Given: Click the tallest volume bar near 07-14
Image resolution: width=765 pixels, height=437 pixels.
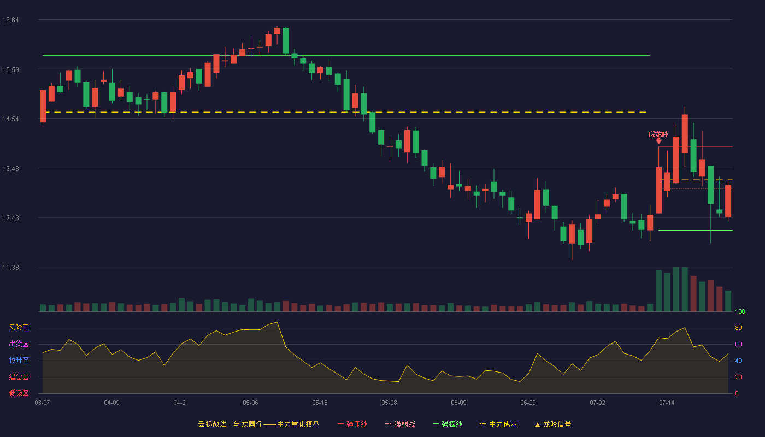Looking at the screenshot, I should (676, 289).
